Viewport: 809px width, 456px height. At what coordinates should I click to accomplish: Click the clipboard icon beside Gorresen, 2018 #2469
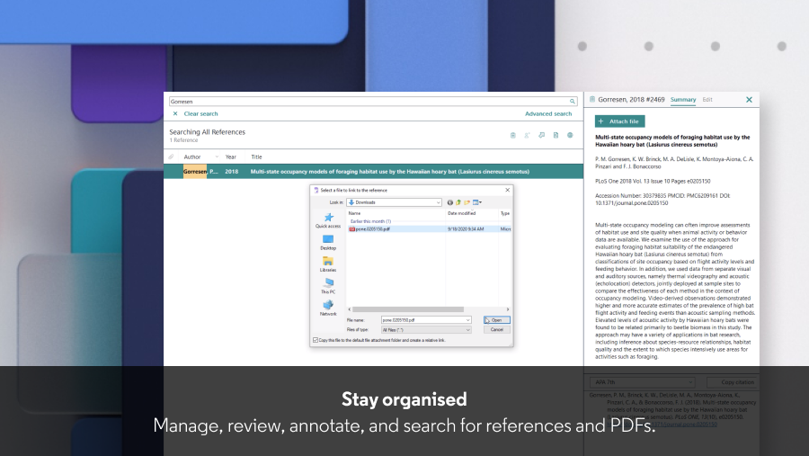coord(592,99)
